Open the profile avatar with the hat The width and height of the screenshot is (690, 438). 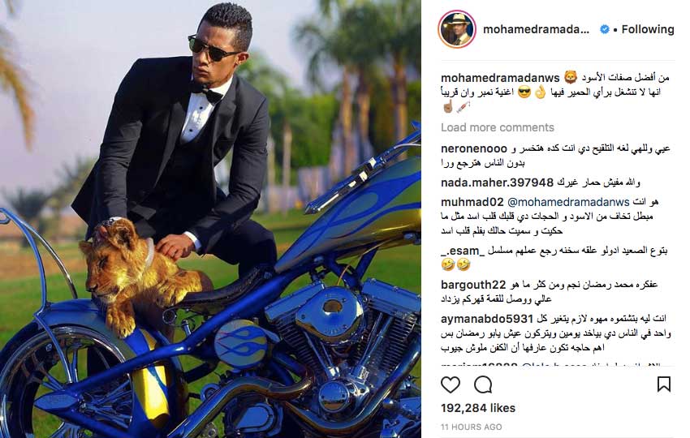click(x=457, y=29)
